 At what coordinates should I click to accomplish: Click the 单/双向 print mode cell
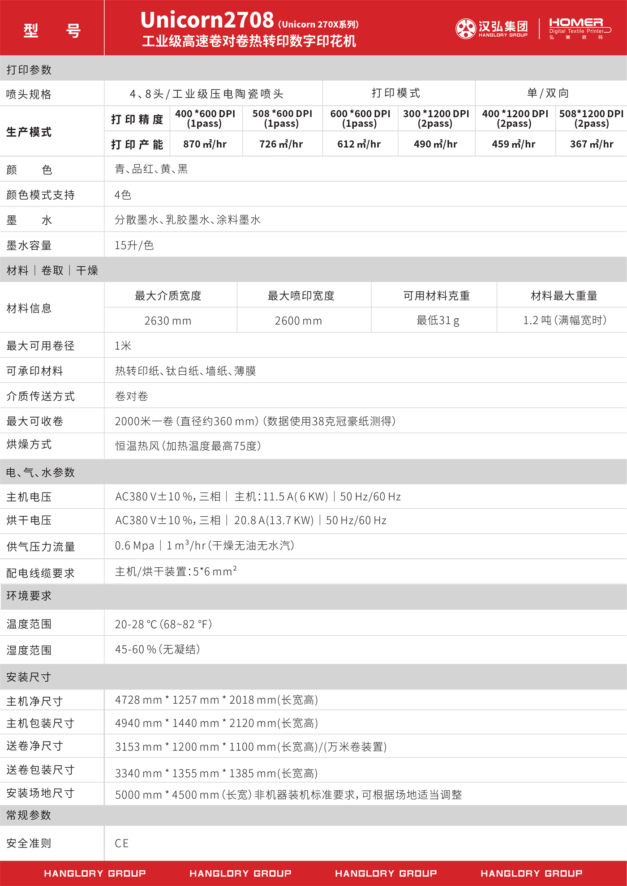548,93
